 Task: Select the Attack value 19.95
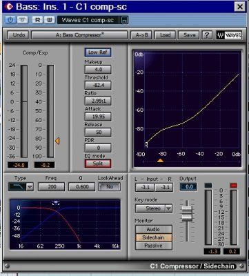click(98, 117)
